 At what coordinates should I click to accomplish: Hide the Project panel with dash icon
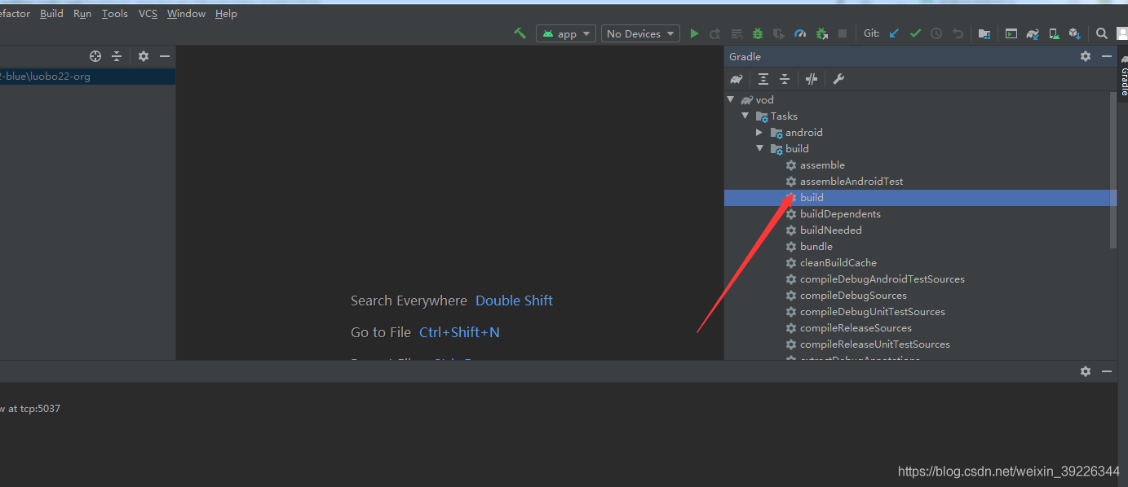coord(165,56)
